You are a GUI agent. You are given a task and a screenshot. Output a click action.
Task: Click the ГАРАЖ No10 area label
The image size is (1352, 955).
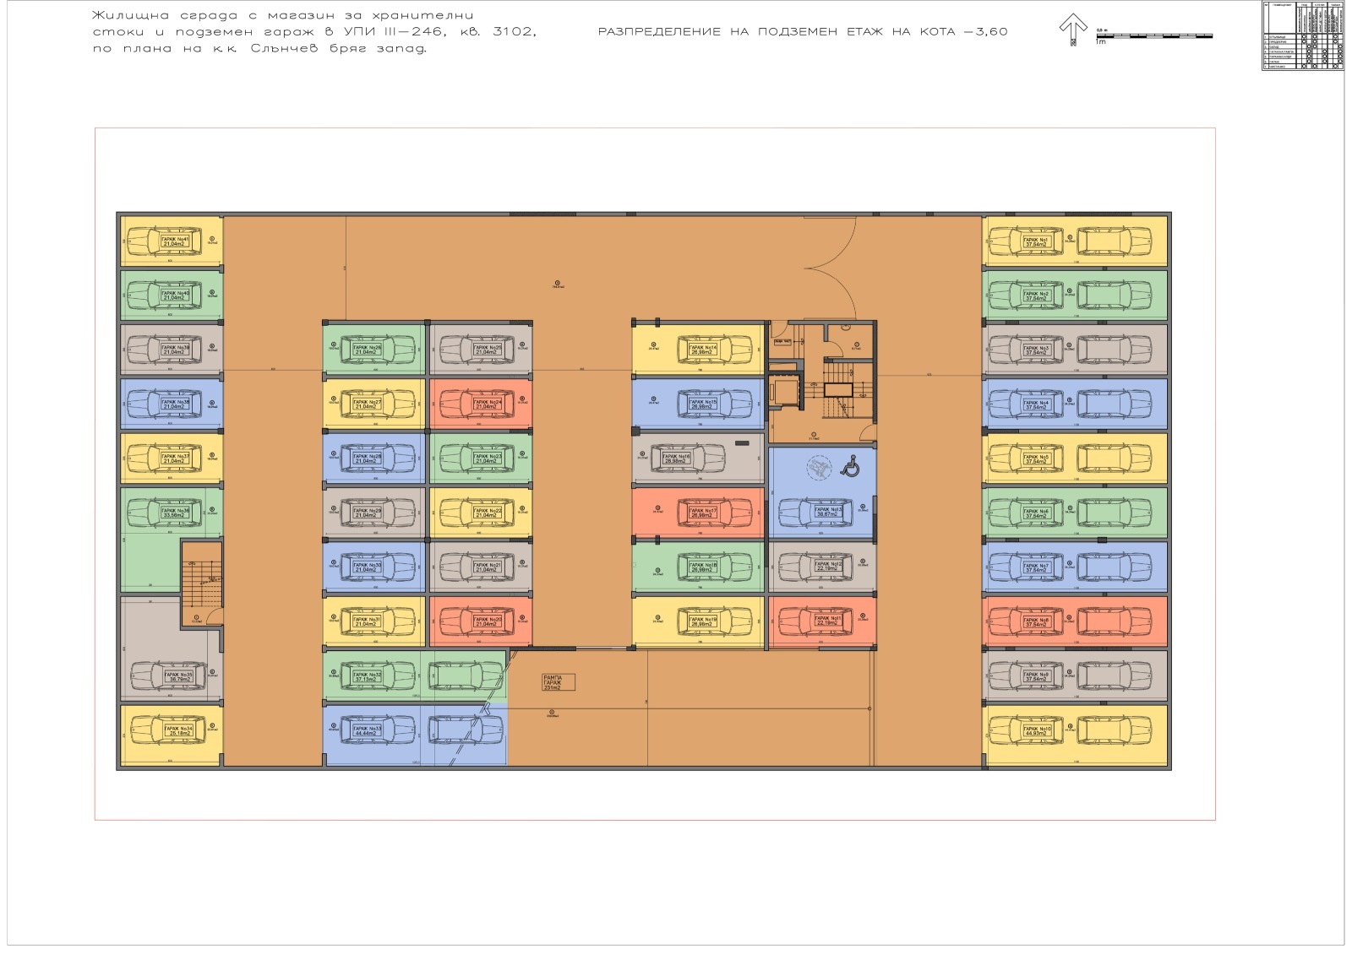click(x=1037, y=730)
